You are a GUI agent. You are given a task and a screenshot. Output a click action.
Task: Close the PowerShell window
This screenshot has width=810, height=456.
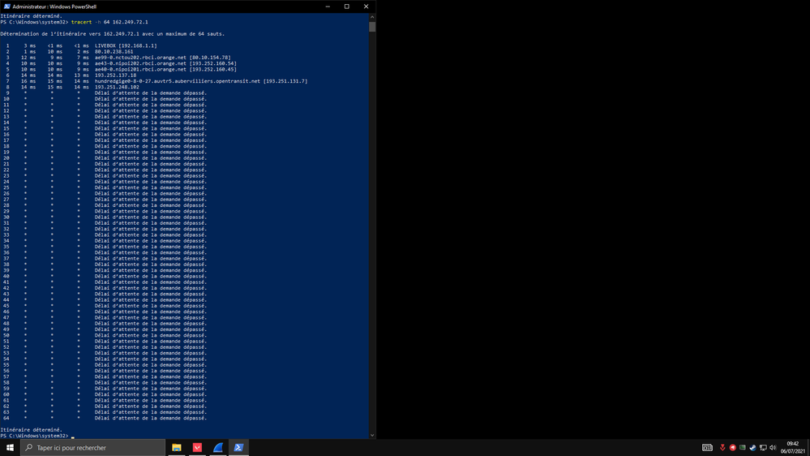tap(366, 6)
